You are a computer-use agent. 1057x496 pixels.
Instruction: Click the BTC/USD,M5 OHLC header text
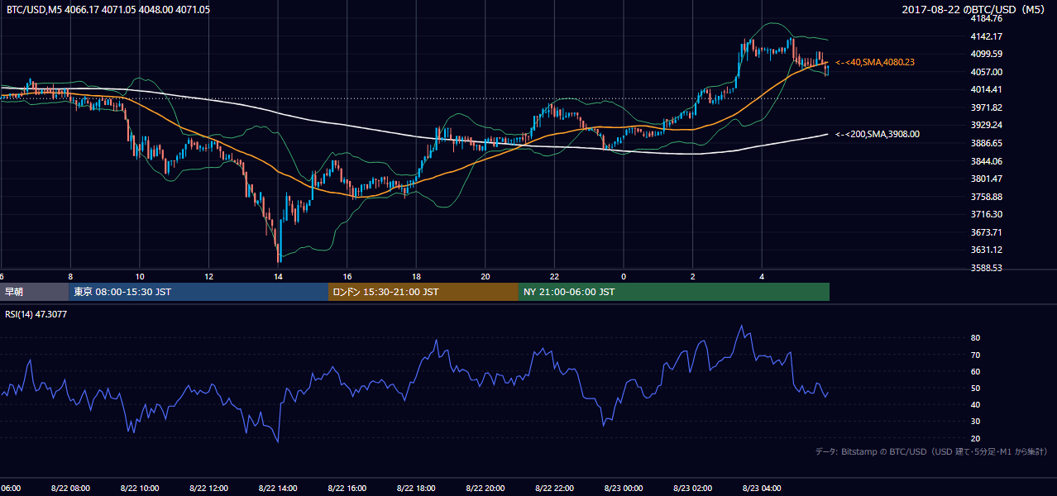coord(108,10)
